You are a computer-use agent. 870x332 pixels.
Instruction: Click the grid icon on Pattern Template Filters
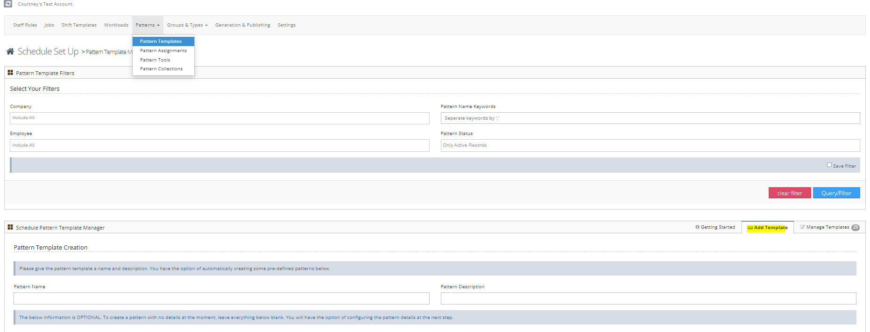click(10, 73)
